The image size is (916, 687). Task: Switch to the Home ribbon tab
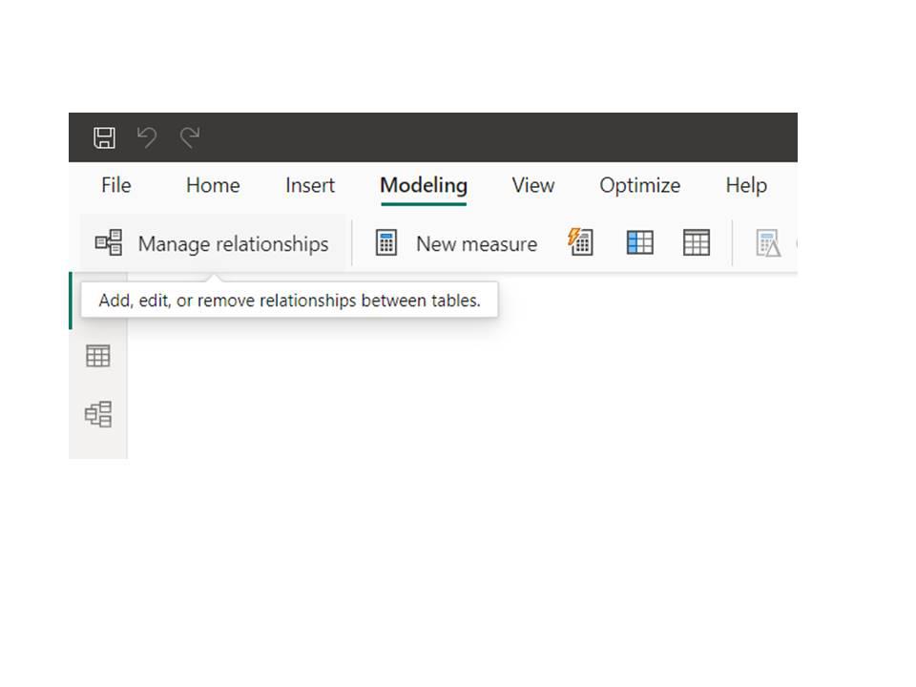tap(213, 185)
